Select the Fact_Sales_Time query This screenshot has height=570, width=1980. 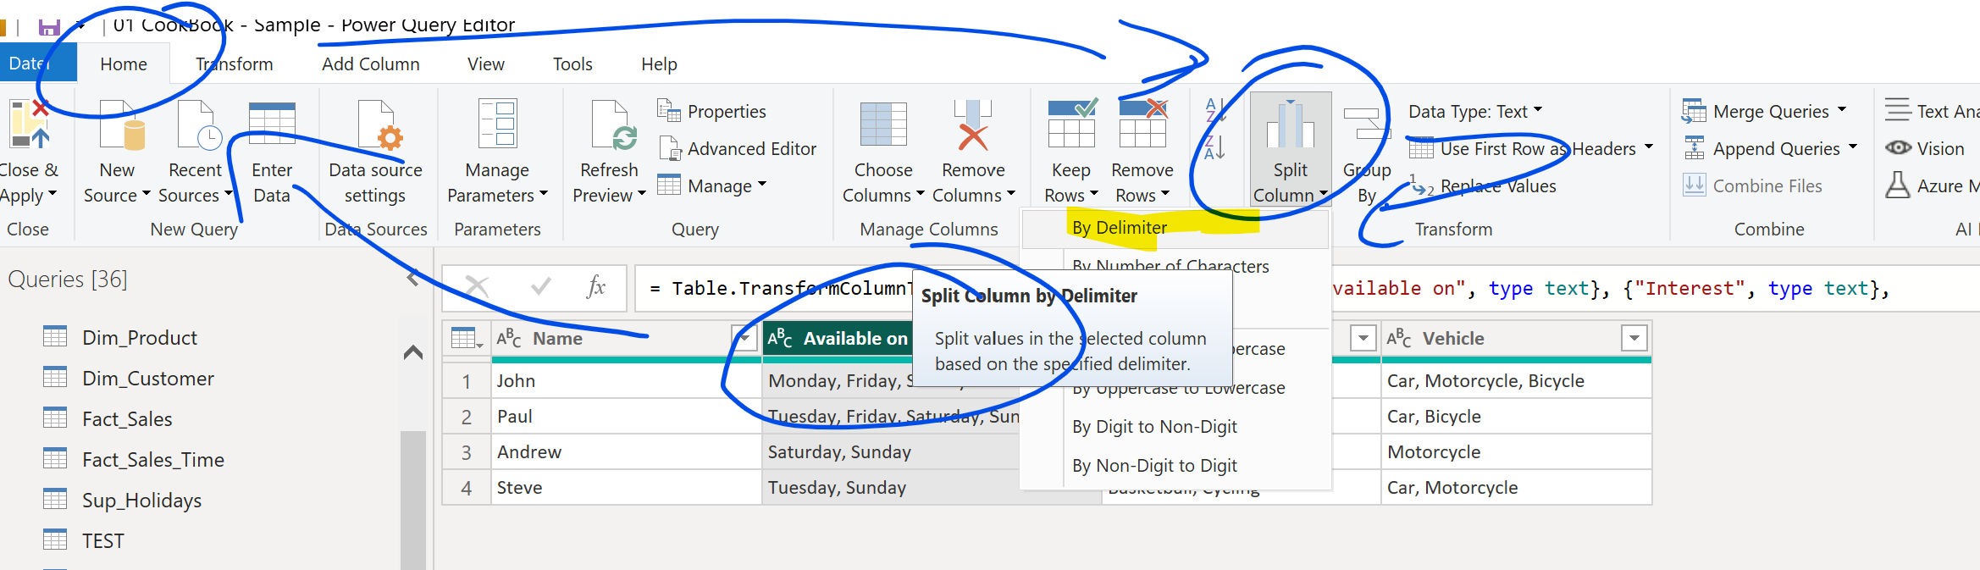153,460
